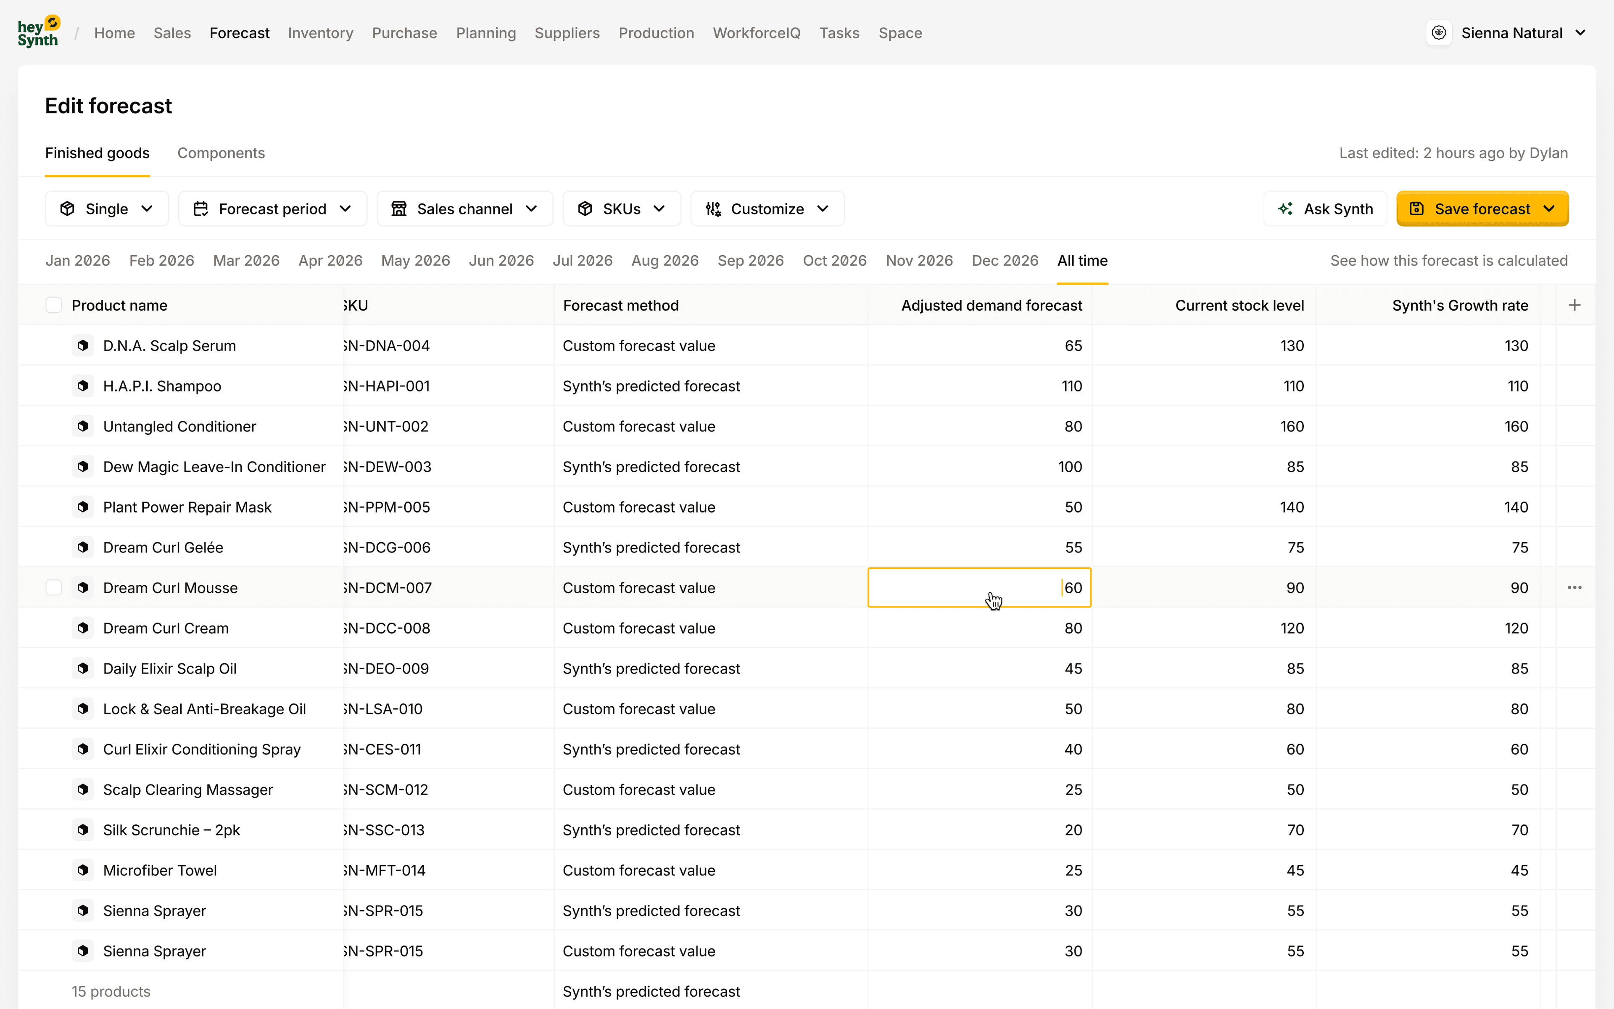Click the adjusted forecast field for Dream Curl Mousse

[979, 587]
